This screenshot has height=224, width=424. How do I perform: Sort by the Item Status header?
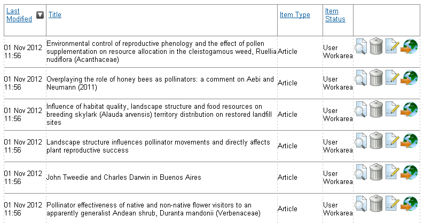(x=335, y=15)
